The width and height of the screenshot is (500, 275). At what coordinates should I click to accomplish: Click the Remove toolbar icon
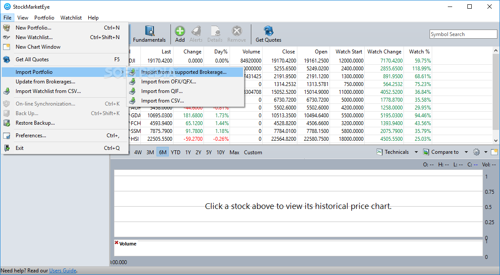237,31
